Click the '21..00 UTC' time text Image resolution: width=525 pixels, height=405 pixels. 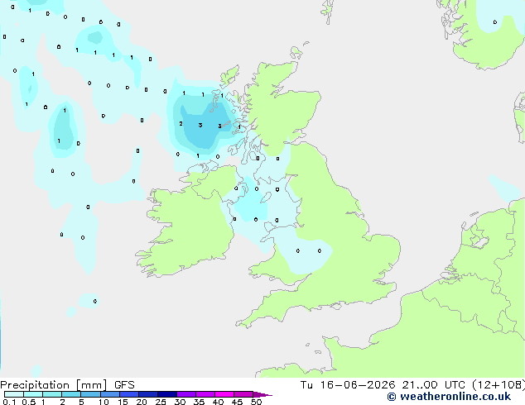pyautogui.click(x=433, y=385)
